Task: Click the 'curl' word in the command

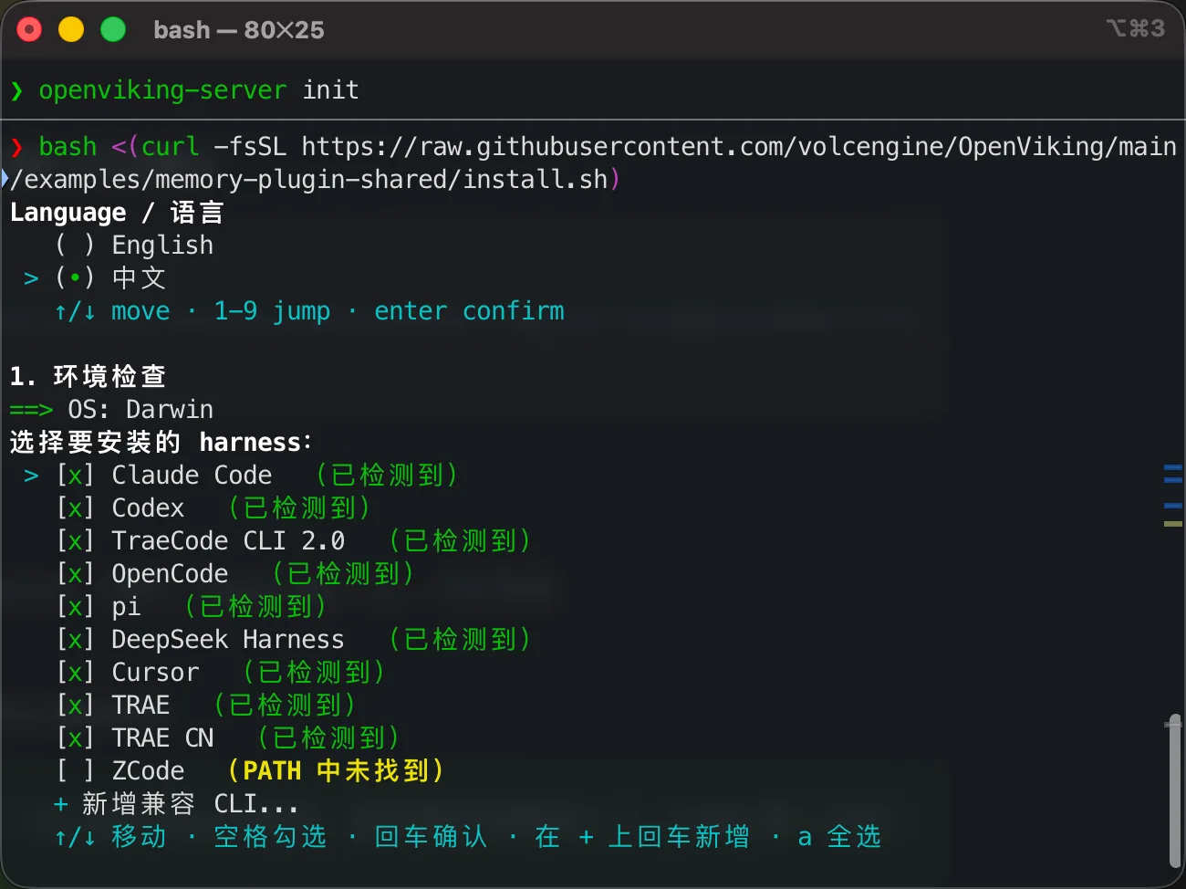Action: click(170, 147)
